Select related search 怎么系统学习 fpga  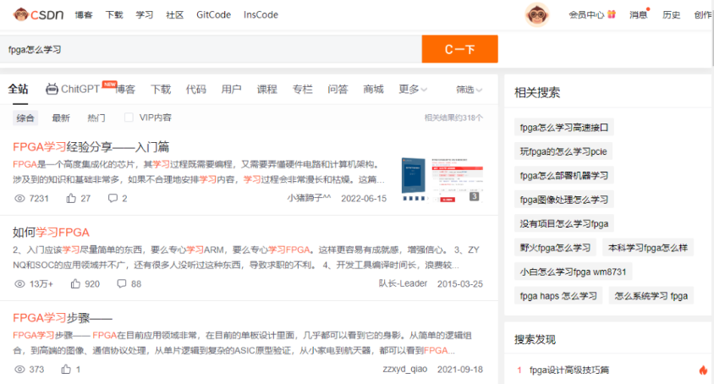651,296
